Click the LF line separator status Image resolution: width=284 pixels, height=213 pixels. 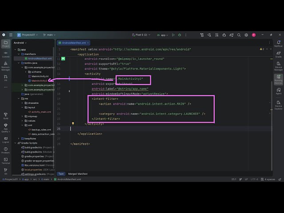[x=246, y=179]
